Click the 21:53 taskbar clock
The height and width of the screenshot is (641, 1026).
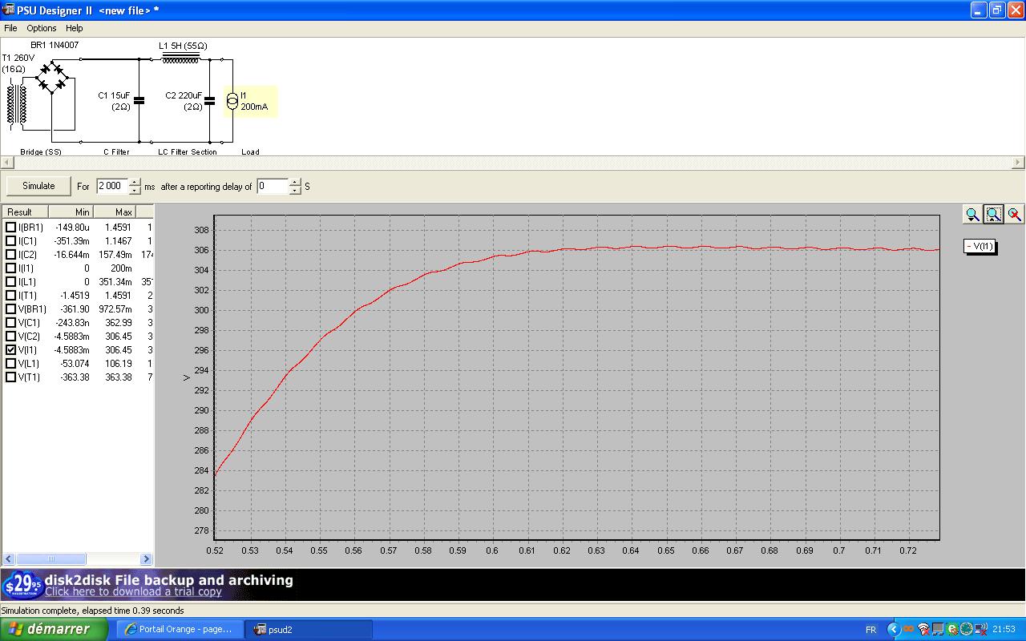[1004, 630]
